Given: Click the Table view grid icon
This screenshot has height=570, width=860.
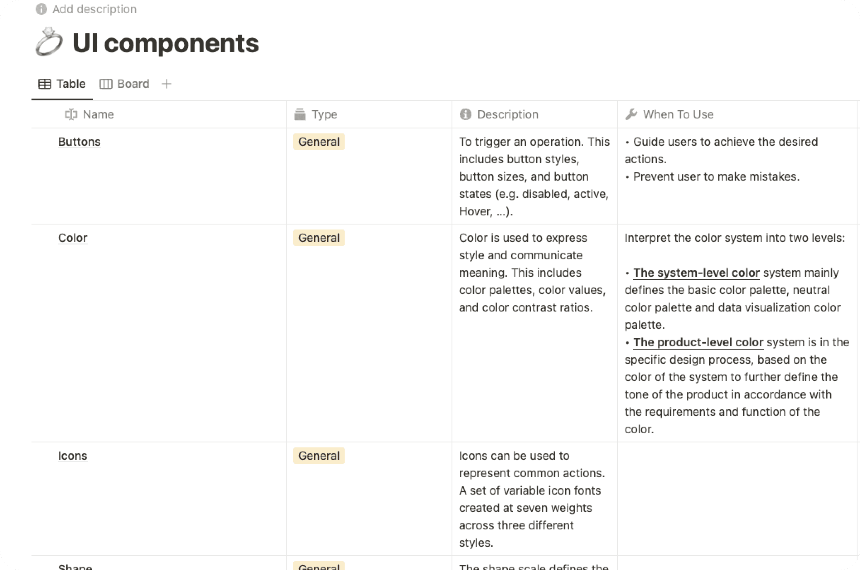Looking at the screenshot, I should [44, 84].
